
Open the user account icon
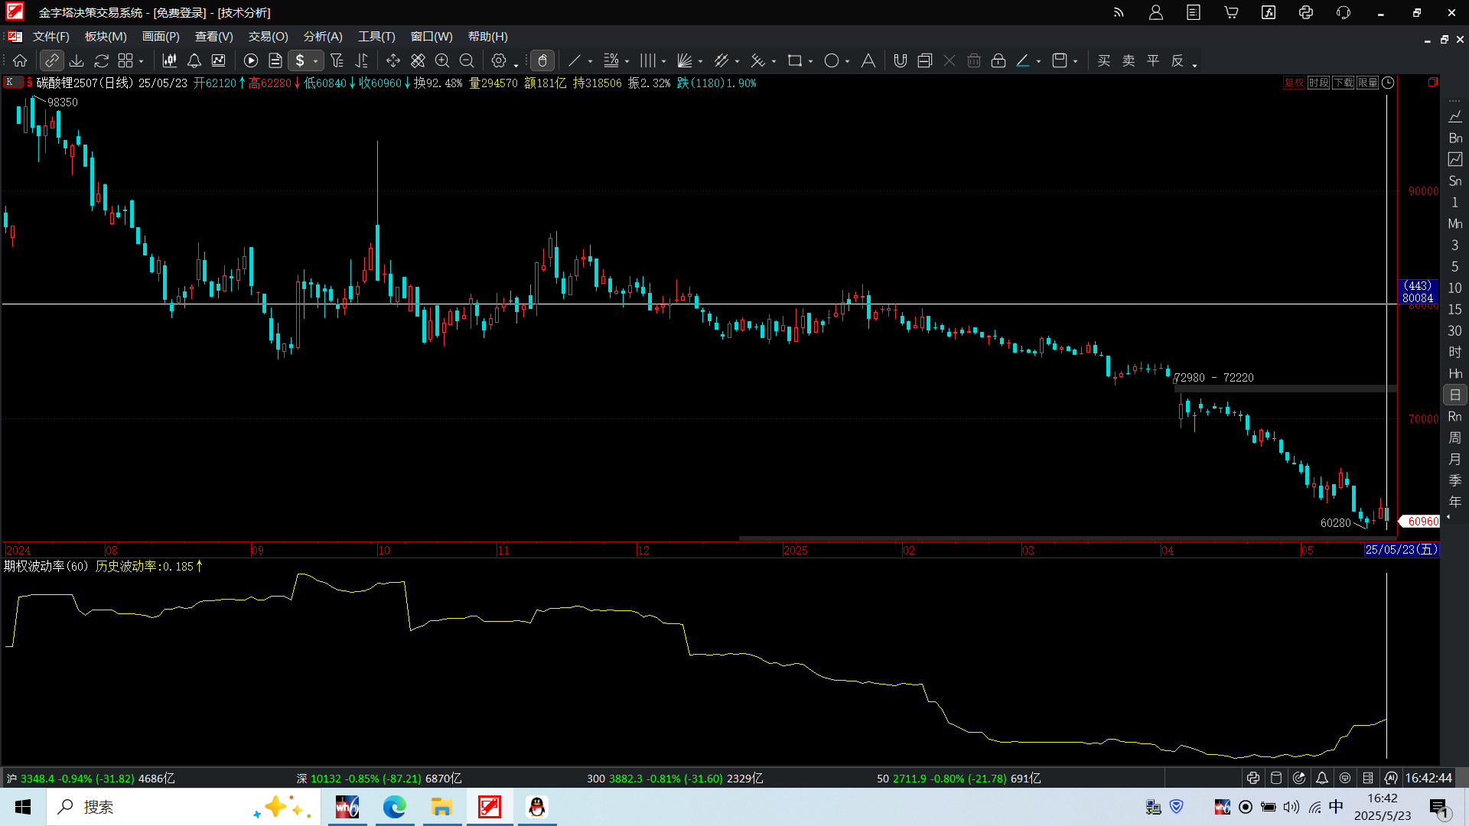(x=1156, y=12)
